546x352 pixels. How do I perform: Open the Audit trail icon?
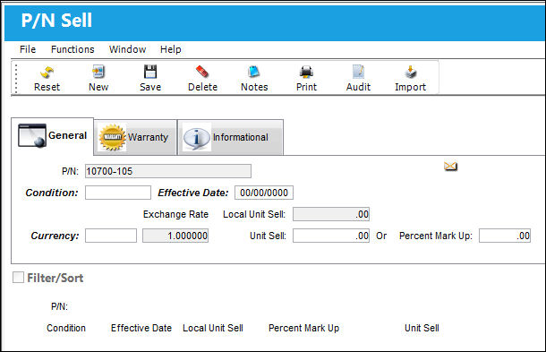358,72
